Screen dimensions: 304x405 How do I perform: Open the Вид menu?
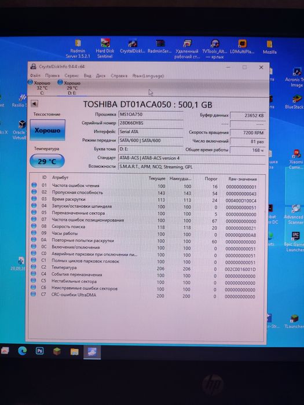(87, 76)
